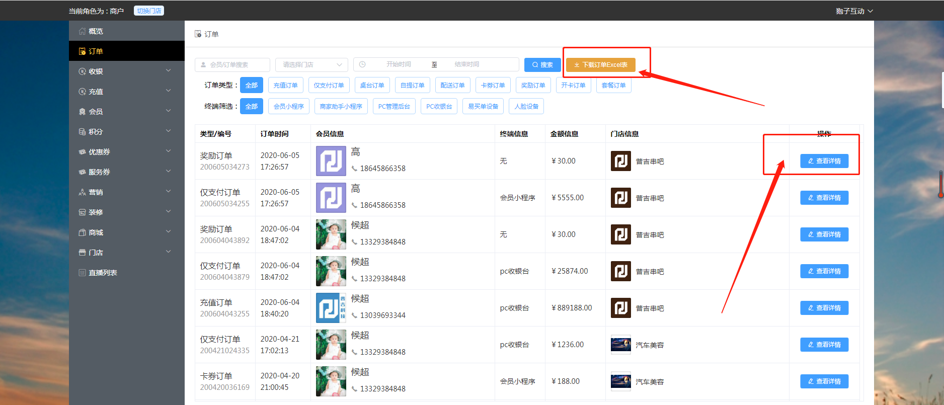
Task: Click the 概览 home icon
Action: point(82,31)
